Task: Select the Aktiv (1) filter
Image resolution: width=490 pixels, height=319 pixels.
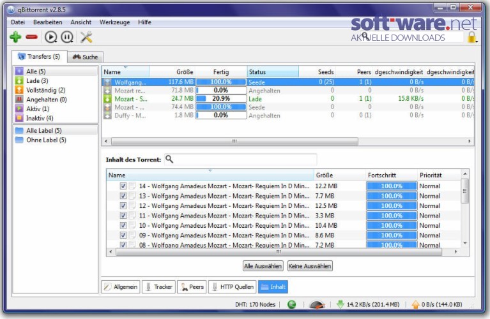Action: click(x=56, y=108)
